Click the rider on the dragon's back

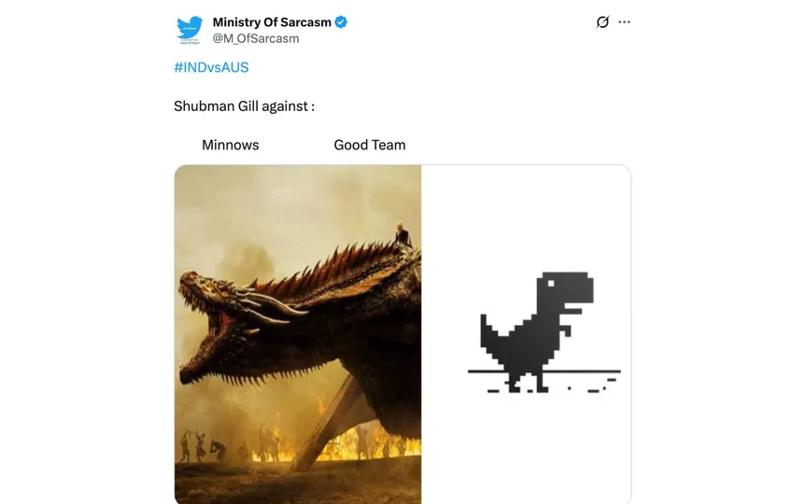[x=402, y=234]
